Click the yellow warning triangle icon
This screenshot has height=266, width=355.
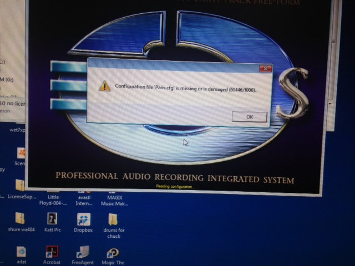[x=104, y=86]
